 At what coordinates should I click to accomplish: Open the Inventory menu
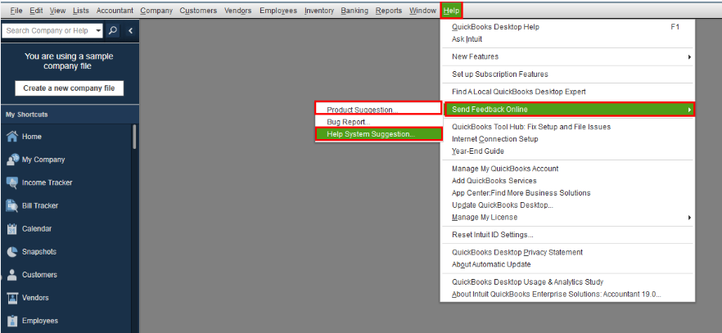pyautogui.click(x=319, y=10)
